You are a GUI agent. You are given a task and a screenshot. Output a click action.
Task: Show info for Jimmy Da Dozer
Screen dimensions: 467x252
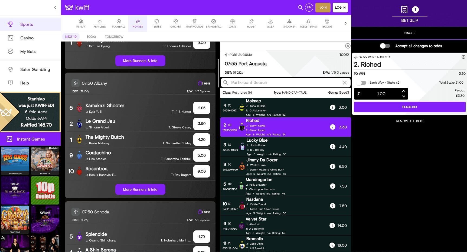click(332, 166)
